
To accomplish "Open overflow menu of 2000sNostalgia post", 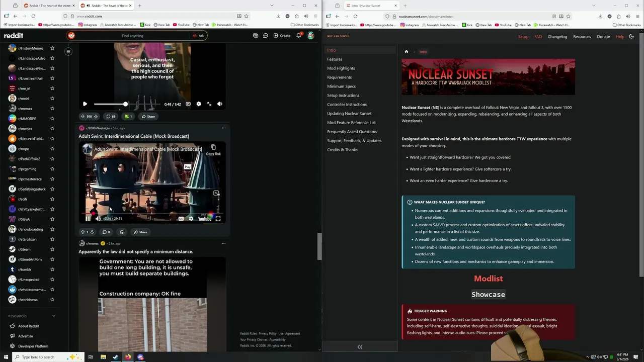I will point(224,128).
